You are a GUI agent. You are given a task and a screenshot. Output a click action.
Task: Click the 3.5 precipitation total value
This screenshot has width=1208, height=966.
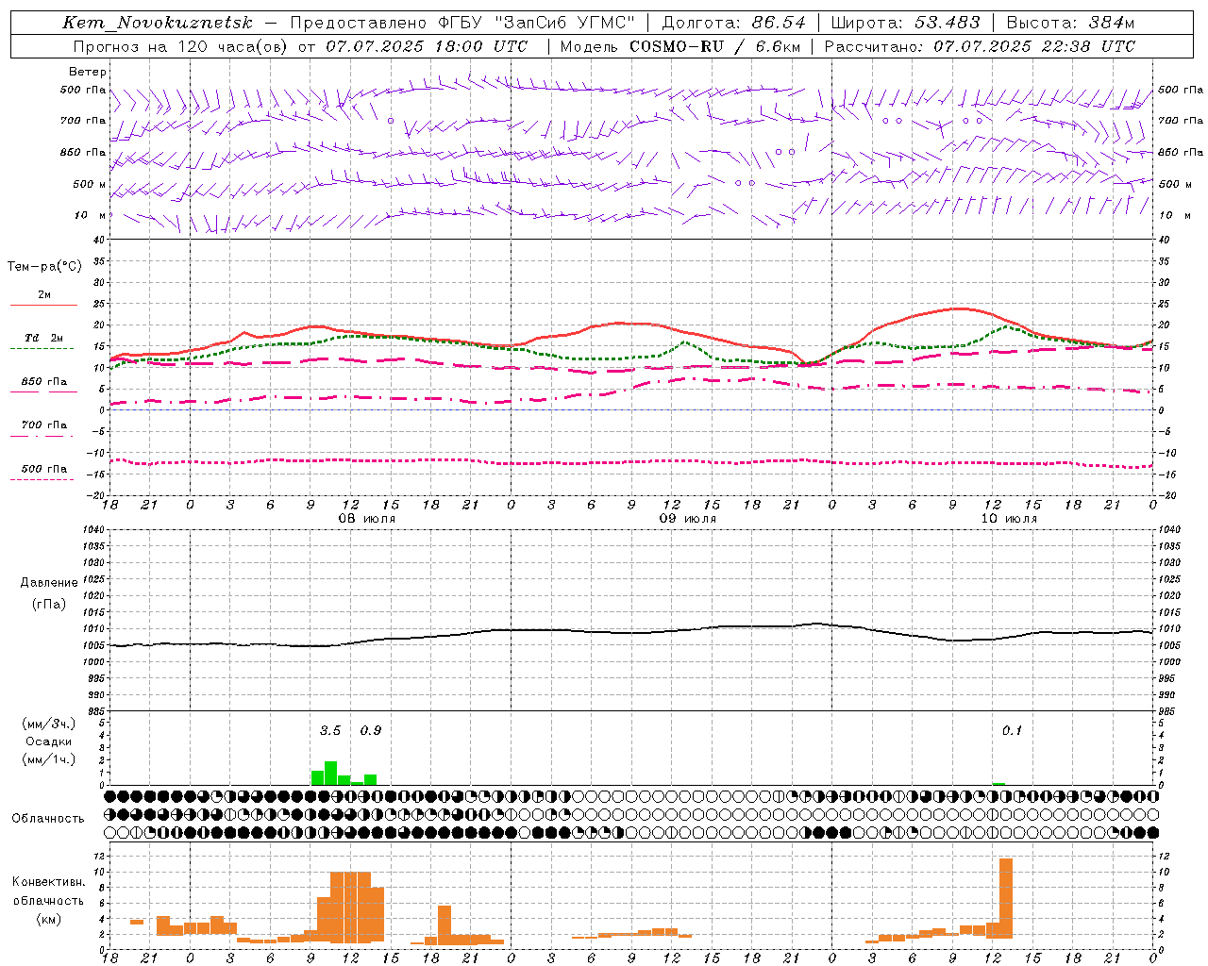point(330,731)
